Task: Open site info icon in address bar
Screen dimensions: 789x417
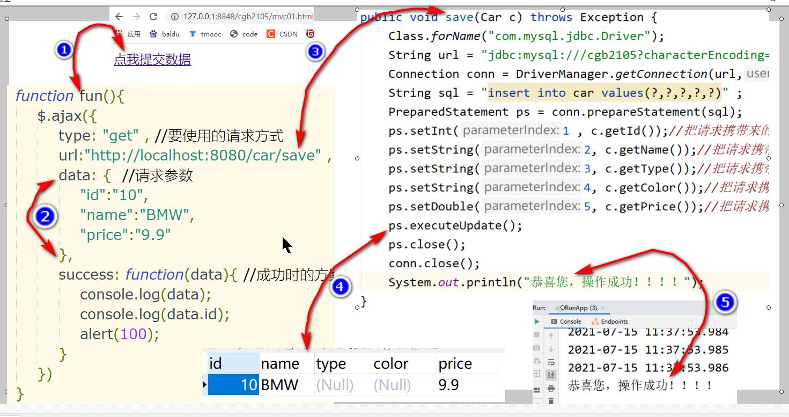Action: [x=175, y=17]
